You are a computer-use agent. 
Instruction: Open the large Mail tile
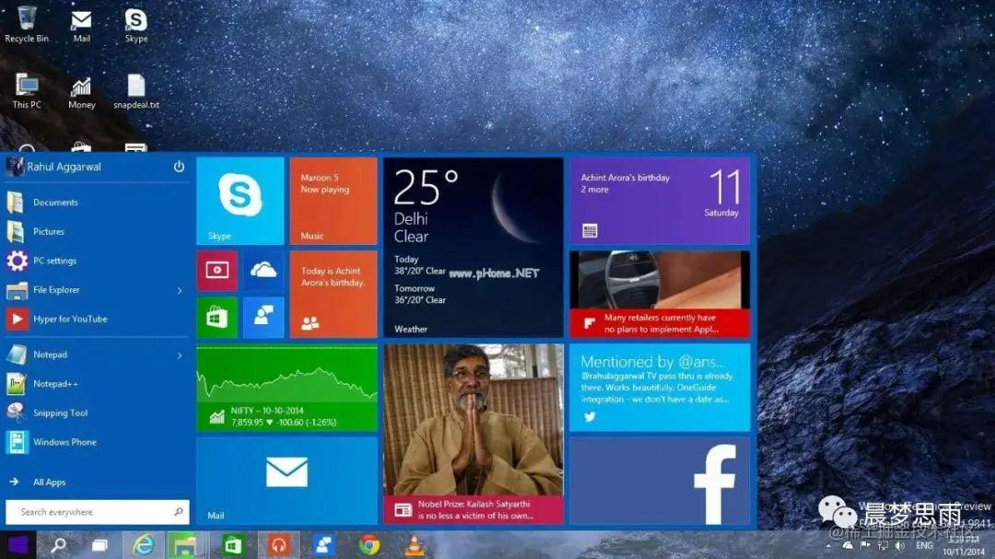point(287,481)
